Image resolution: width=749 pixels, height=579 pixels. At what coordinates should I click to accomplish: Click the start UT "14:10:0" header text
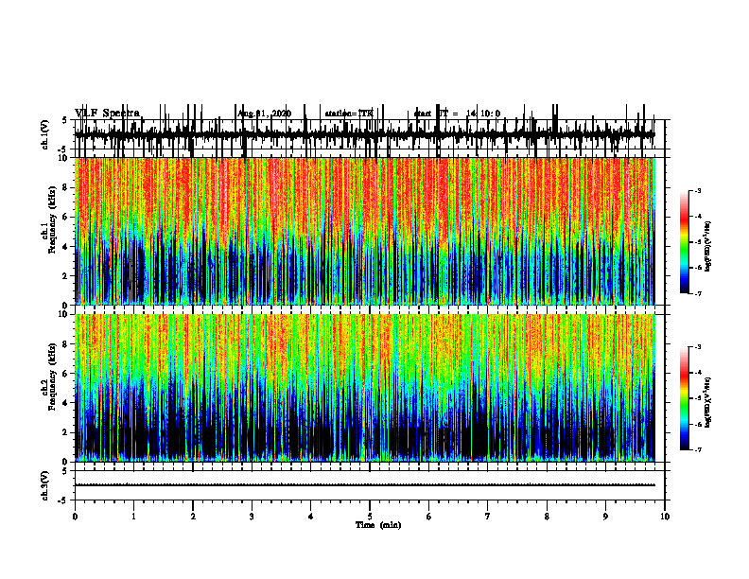pos(483,114)
